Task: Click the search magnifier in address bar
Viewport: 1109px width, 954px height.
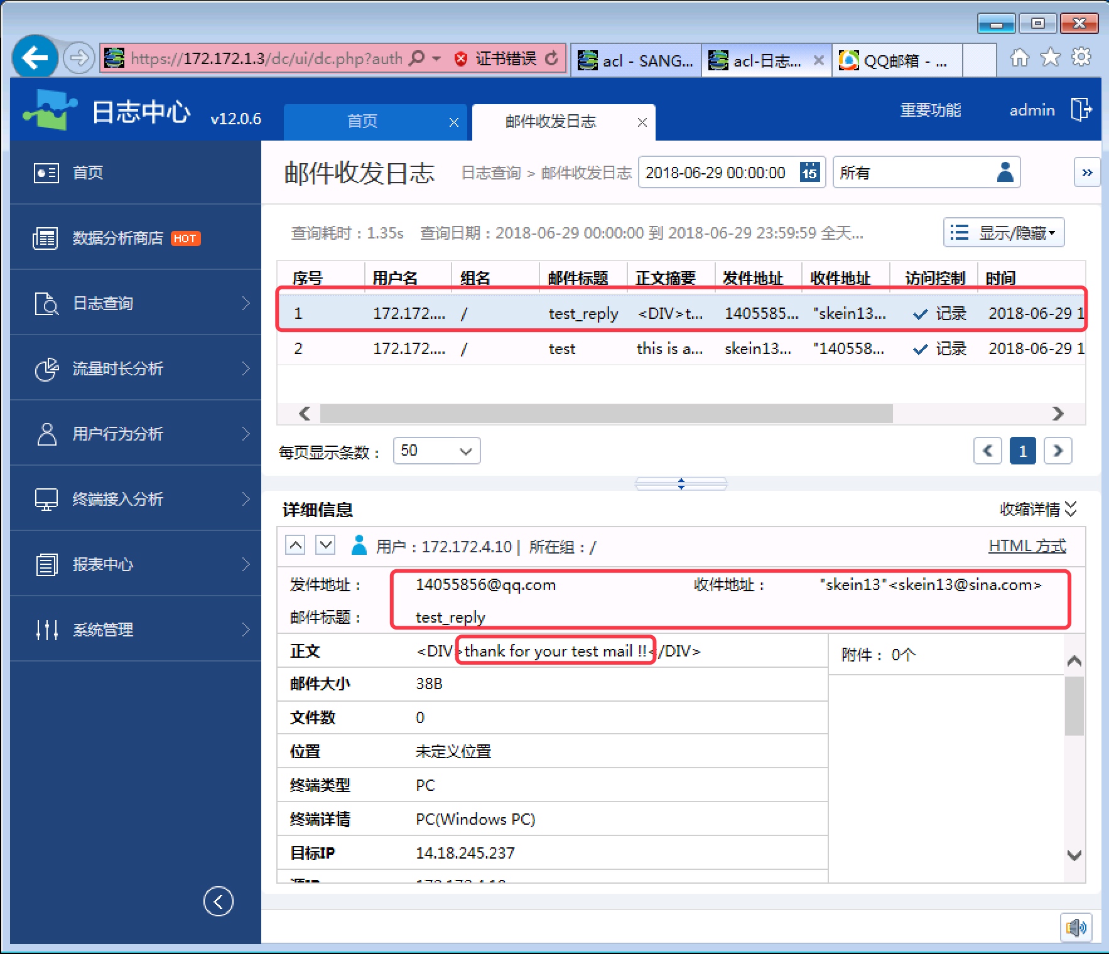Action: (x=416, y=58)
